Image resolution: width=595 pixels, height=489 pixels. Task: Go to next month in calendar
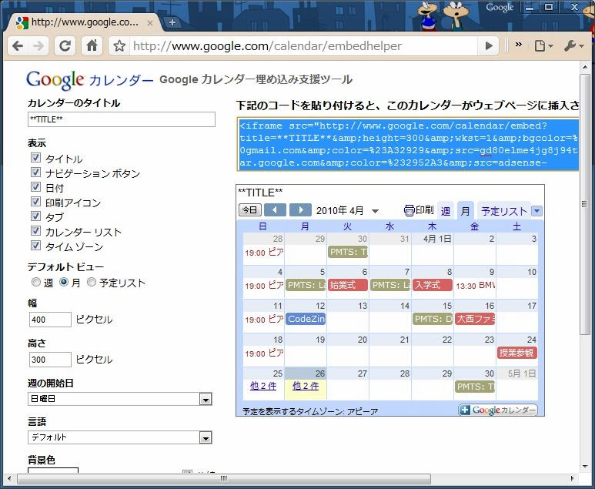tap(300, 210)
